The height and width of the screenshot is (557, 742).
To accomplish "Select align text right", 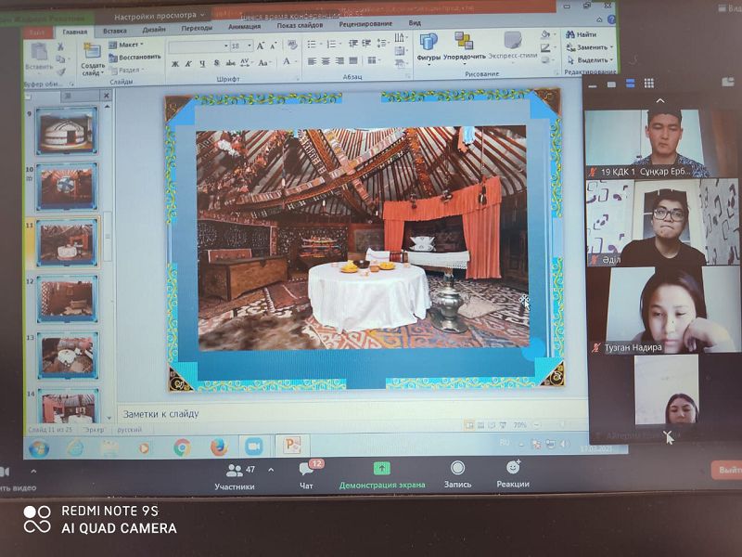I will click(x=339, y=61).
